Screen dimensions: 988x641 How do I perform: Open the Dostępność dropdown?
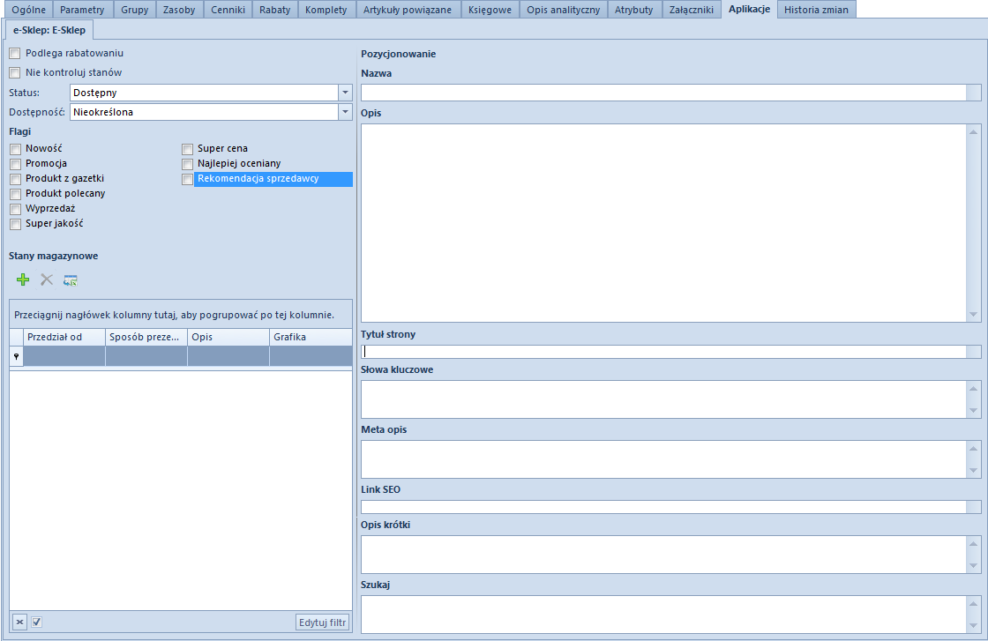coord(345,112)
